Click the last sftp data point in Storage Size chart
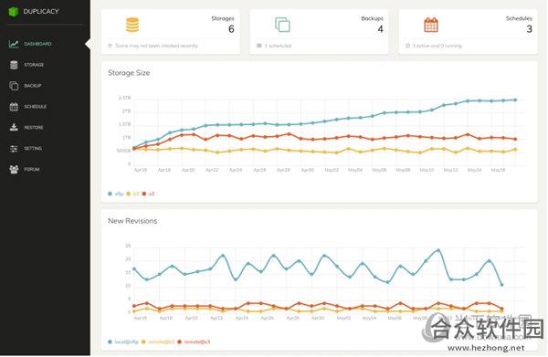The image size is (548, 357). point(515,100)
